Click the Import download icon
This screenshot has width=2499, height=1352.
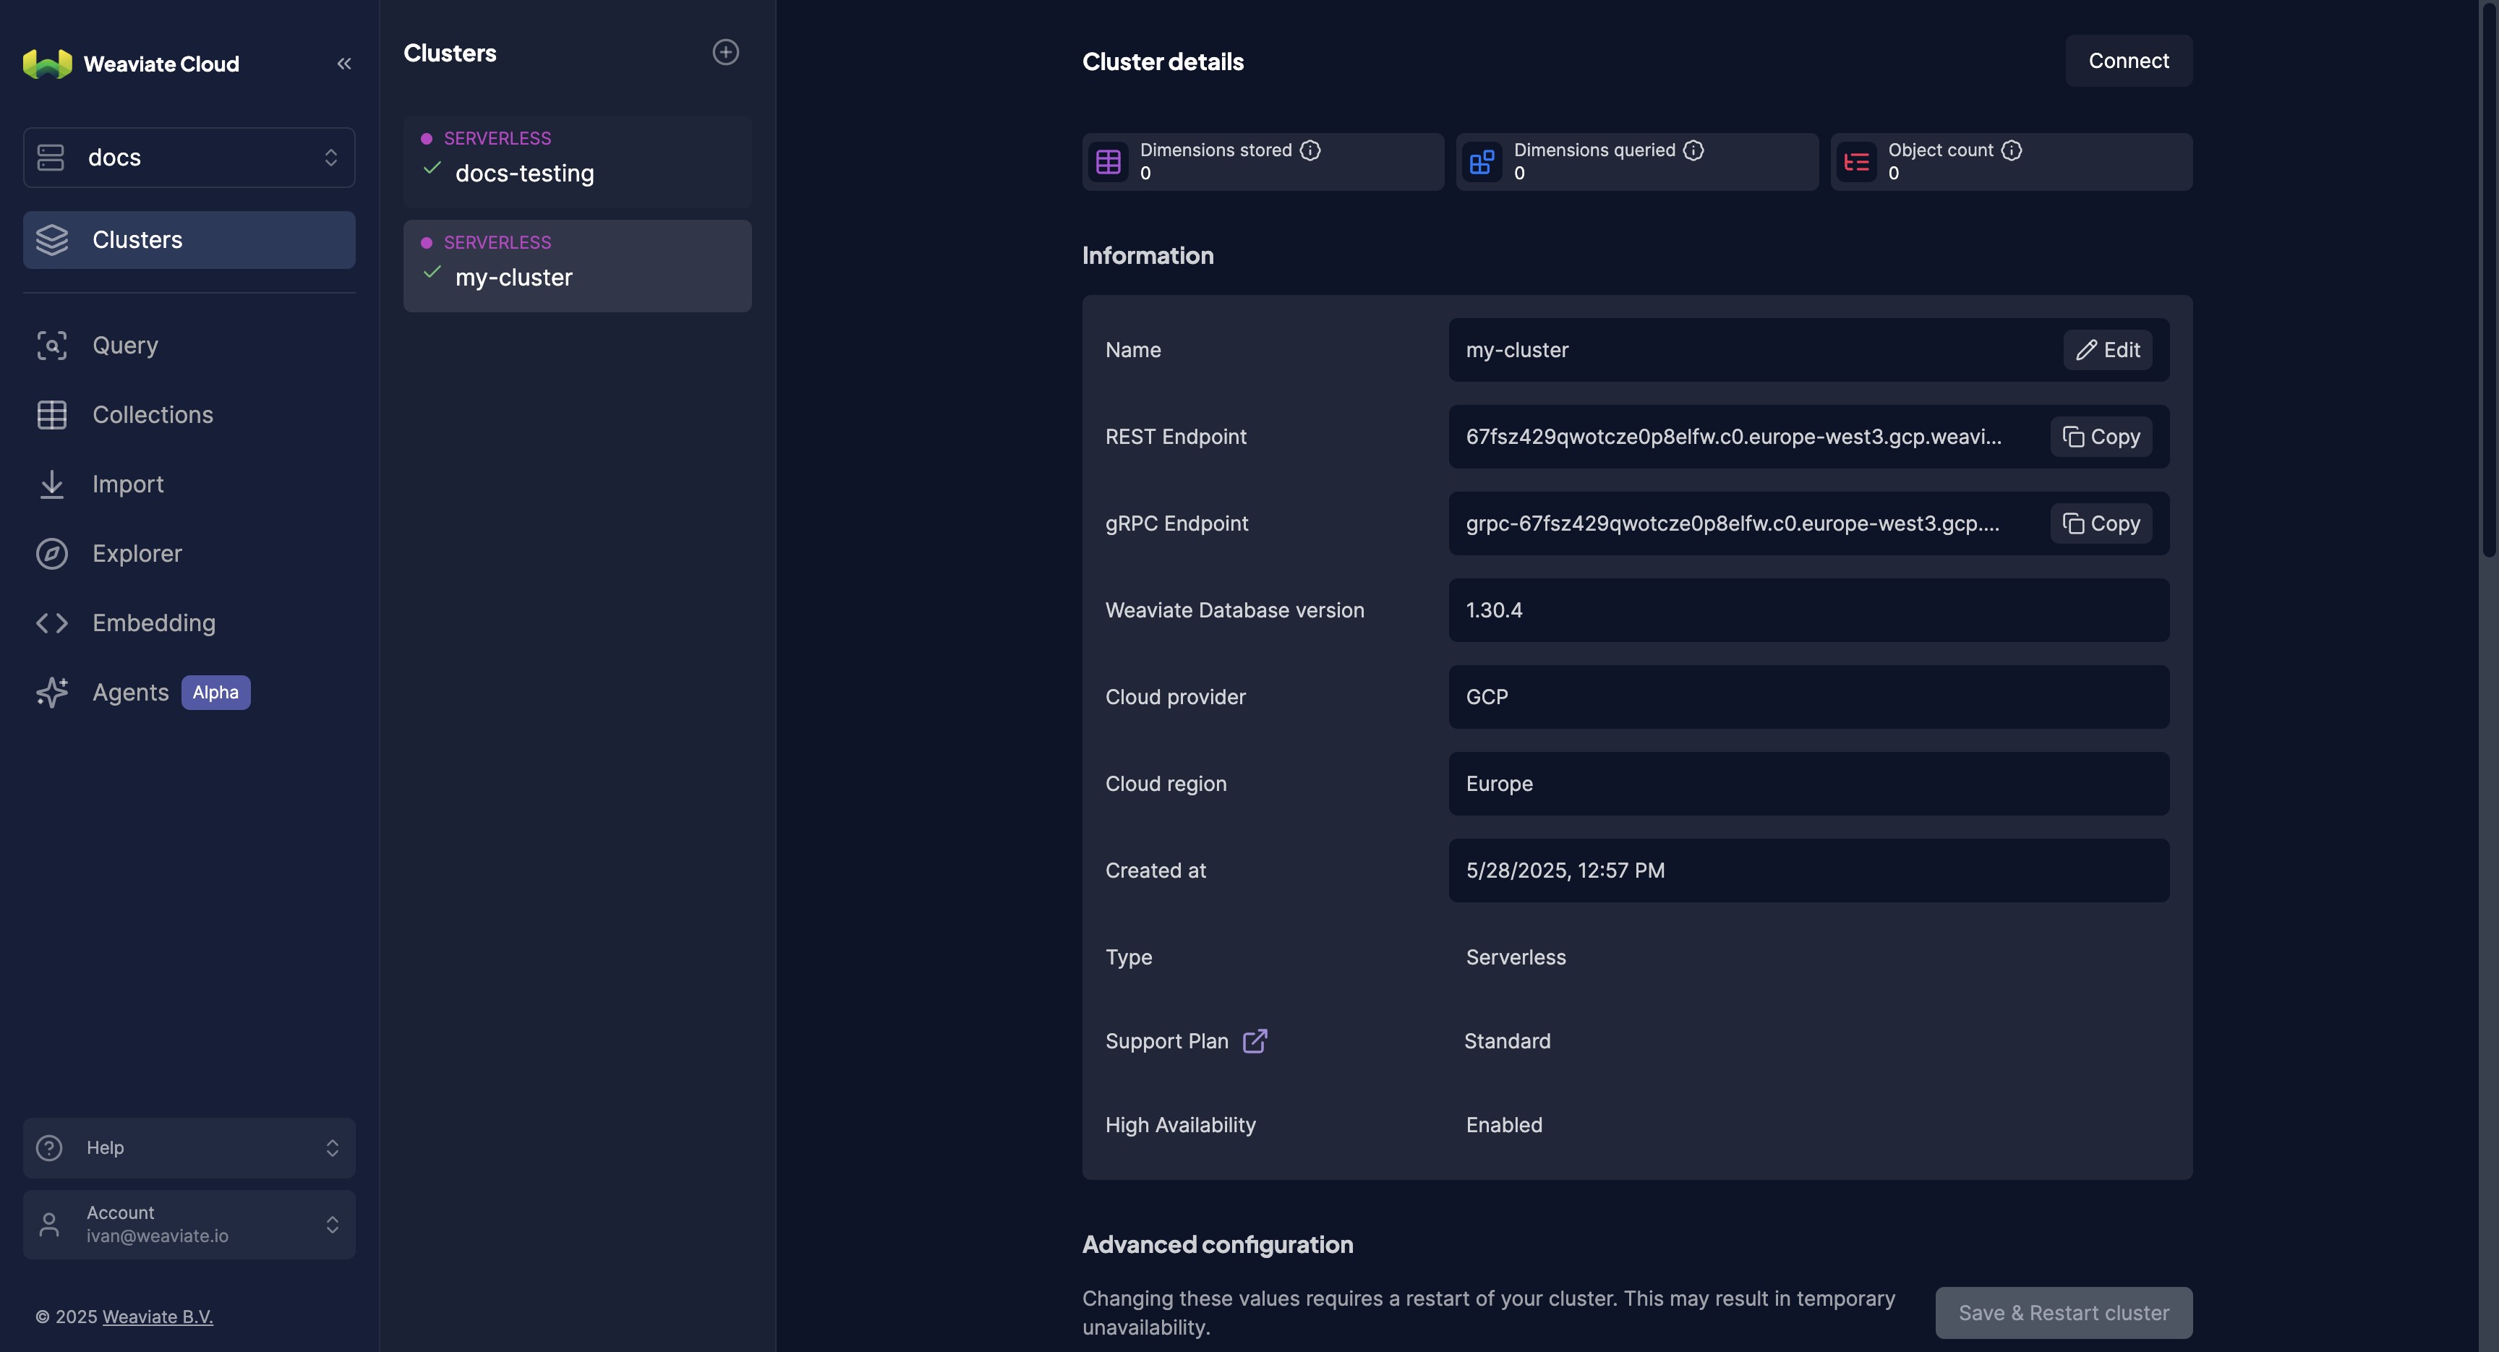pos(52,484)
